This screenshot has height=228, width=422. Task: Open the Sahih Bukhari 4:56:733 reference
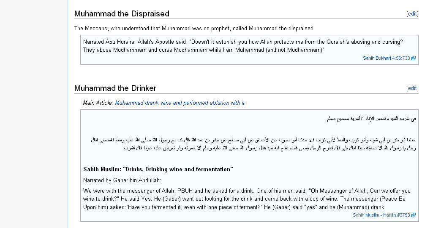386,58
